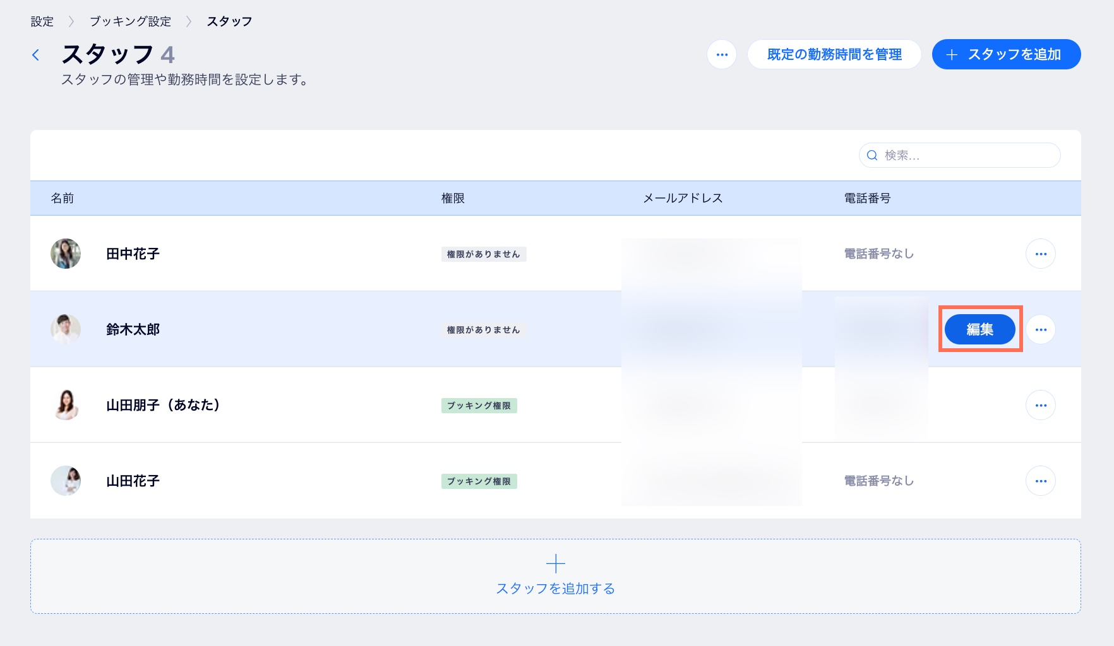Select 田中花子 profile avatar
Viewport: 1114px width, 646px height.
66,254
